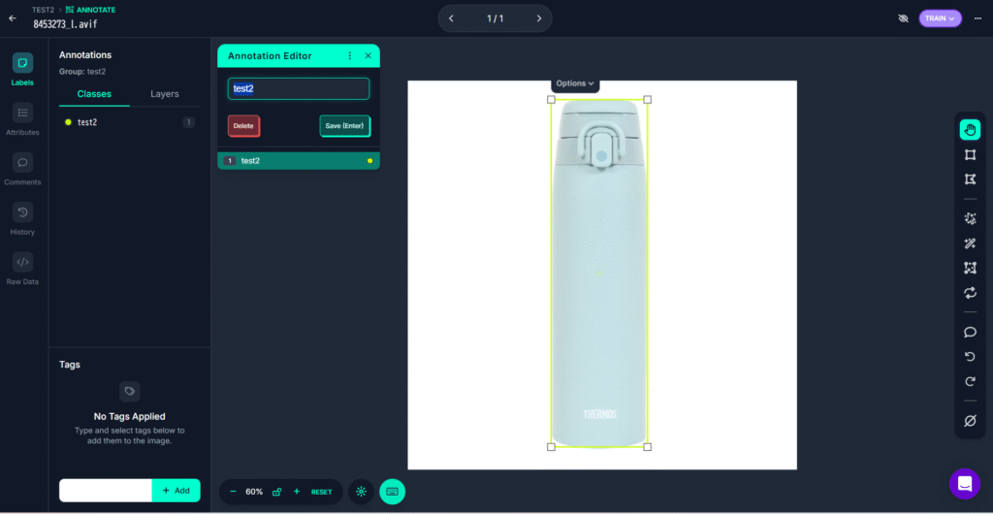Click the top-left bounding box handle
Image resolution: width=993 pixels, height=514 pixels.
[551, 99]
